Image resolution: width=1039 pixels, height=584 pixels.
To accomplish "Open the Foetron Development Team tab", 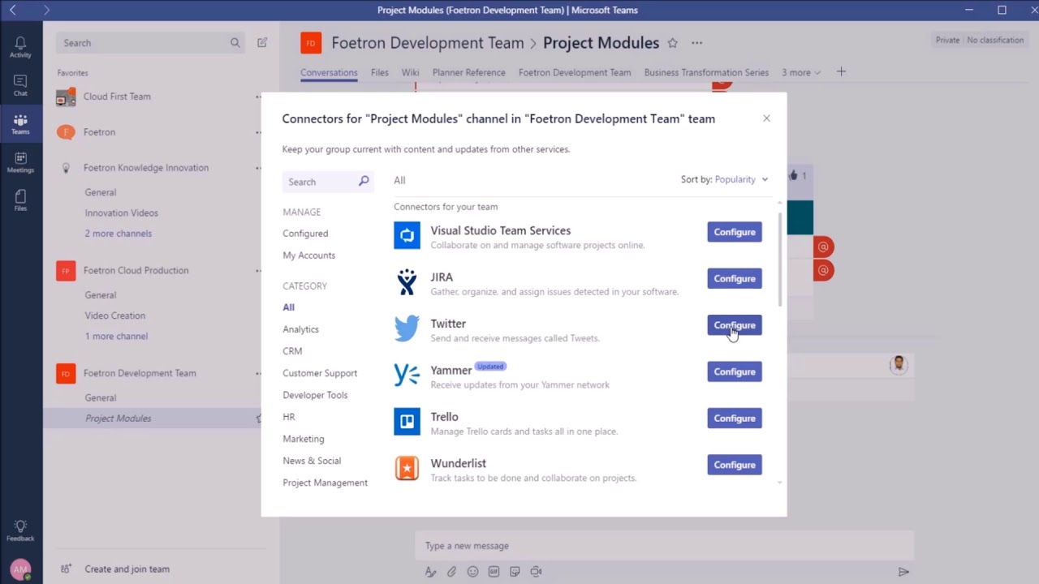I will [x=575, y=72].
